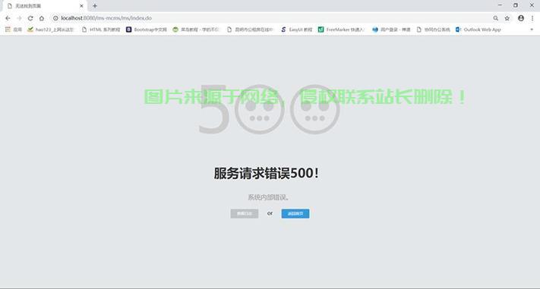The height and width of the screenshot is (289, 540).
Task: Open a new browser tab
Action: 95,6
